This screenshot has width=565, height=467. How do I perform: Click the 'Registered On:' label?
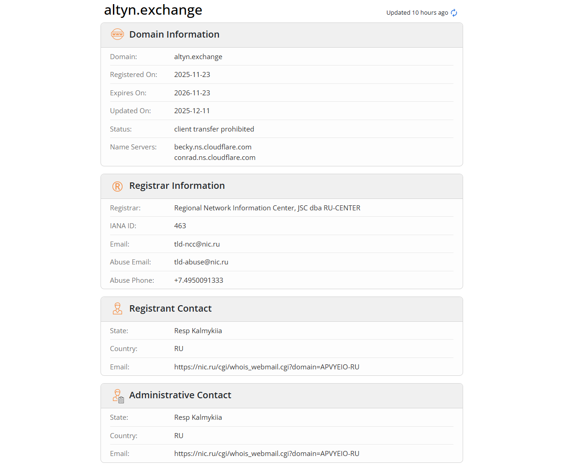point(134,75)
